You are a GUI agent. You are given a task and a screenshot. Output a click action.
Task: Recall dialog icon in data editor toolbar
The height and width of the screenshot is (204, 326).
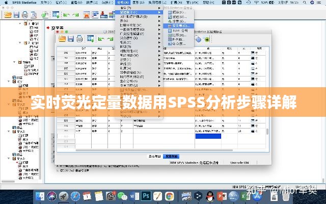point(91,39)
